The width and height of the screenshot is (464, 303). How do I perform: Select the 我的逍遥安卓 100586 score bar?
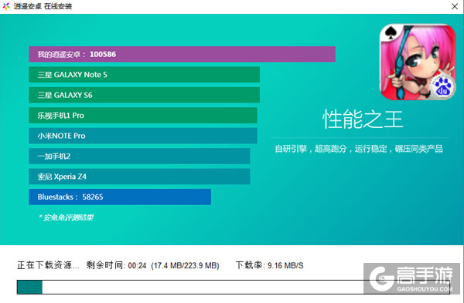(x=182, y=54)
